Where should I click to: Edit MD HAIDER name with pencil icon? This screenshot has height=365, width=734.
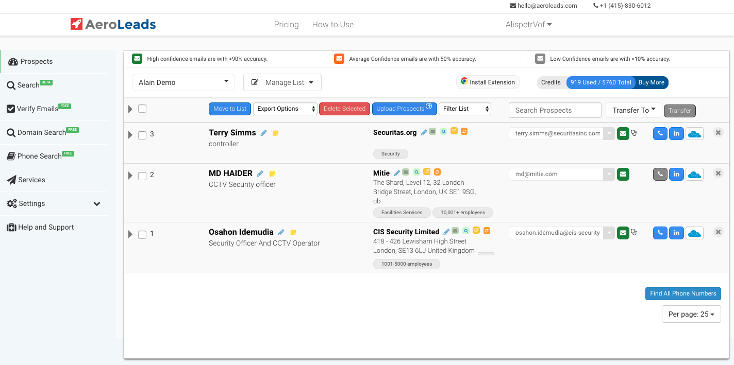point(260,173)
